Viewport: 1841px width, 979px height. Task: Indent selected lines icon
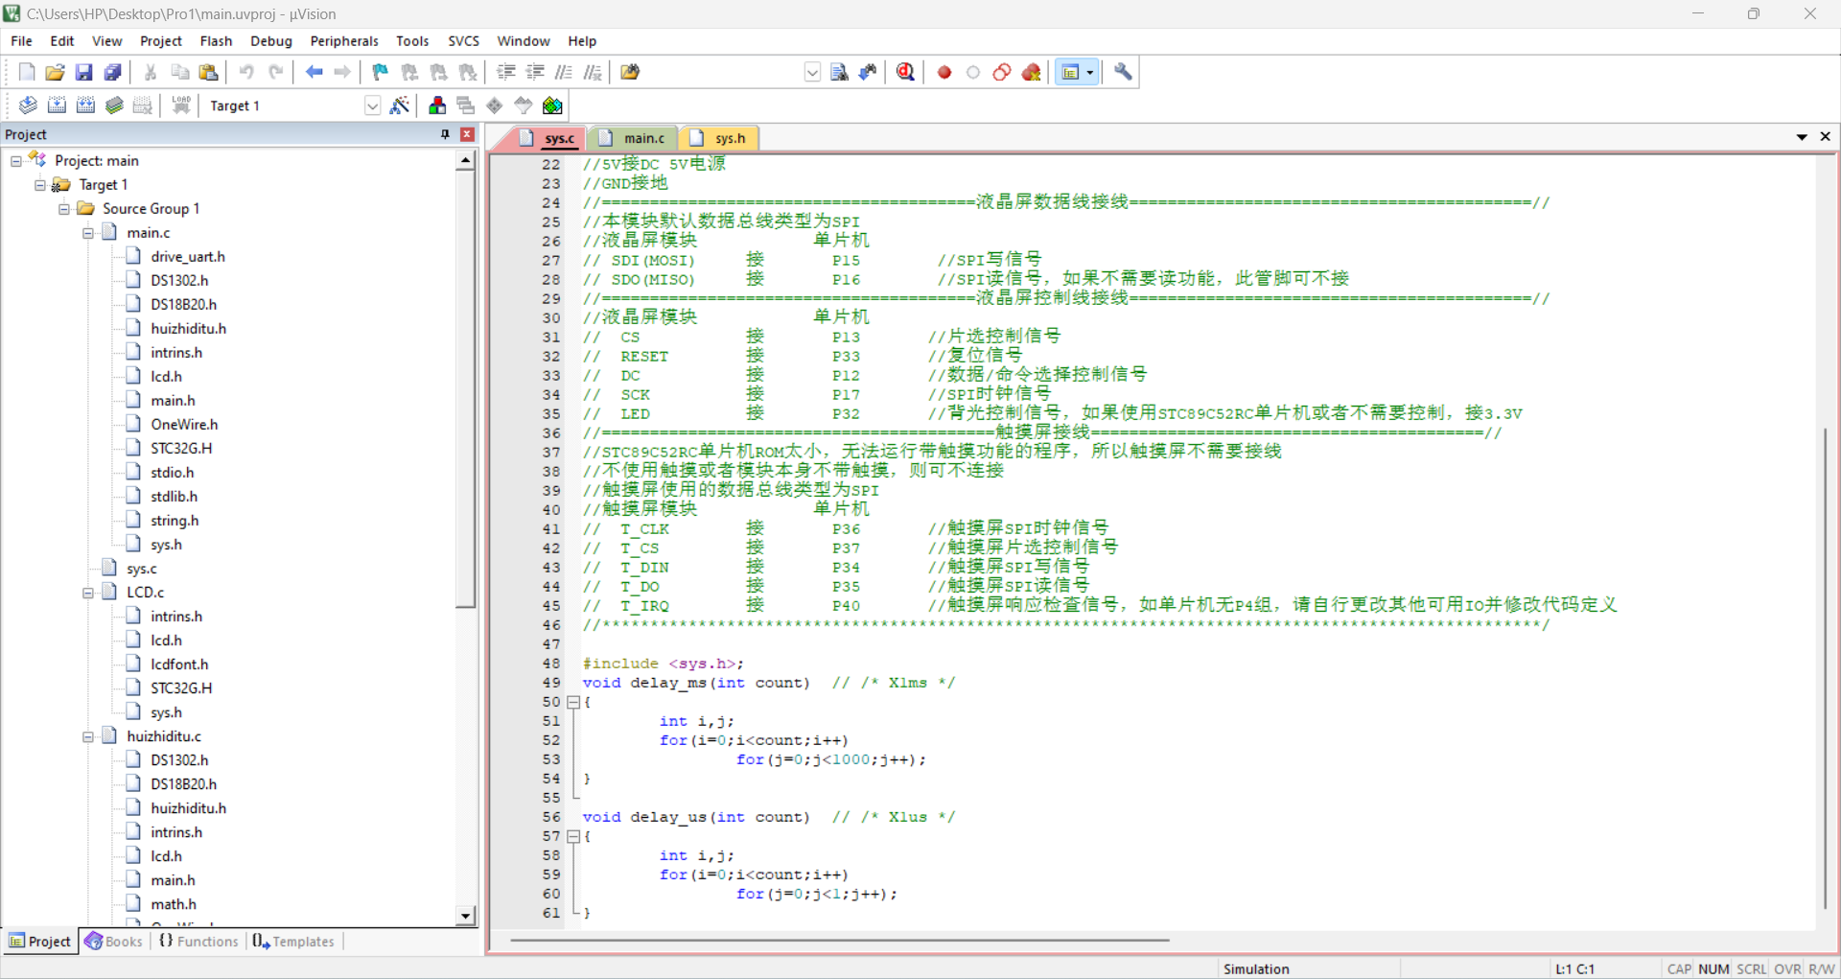point(506,72)
